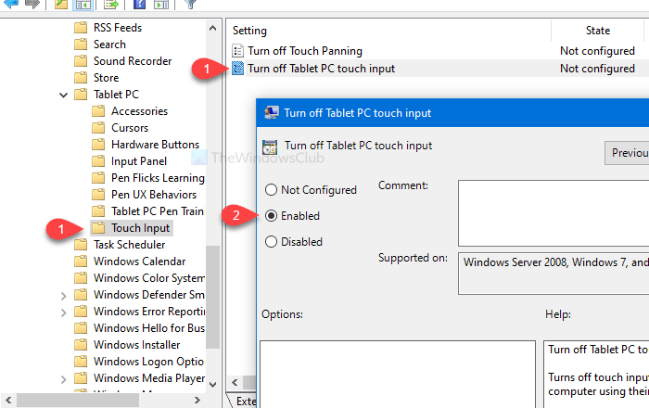Click the Sound Recorder folder icon
The height and width of the screenshot is (408, 649).
click(x=82, y=61)
